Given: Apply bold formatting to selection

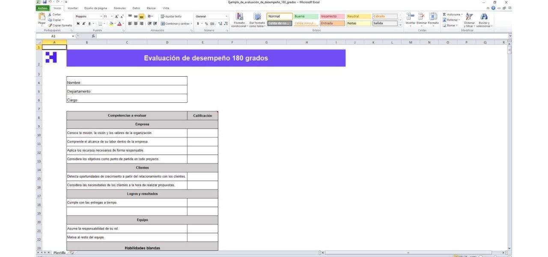Looking at the screenshot, I should point(78,22).
